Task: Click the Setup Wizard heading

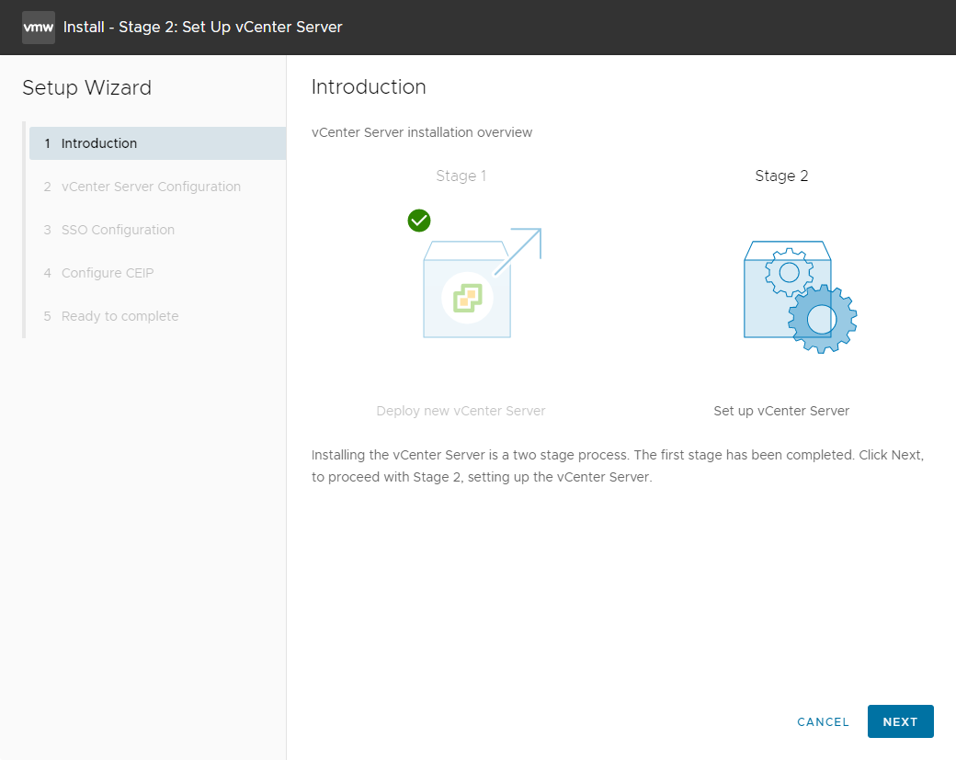Action: (x=86, y=87)
